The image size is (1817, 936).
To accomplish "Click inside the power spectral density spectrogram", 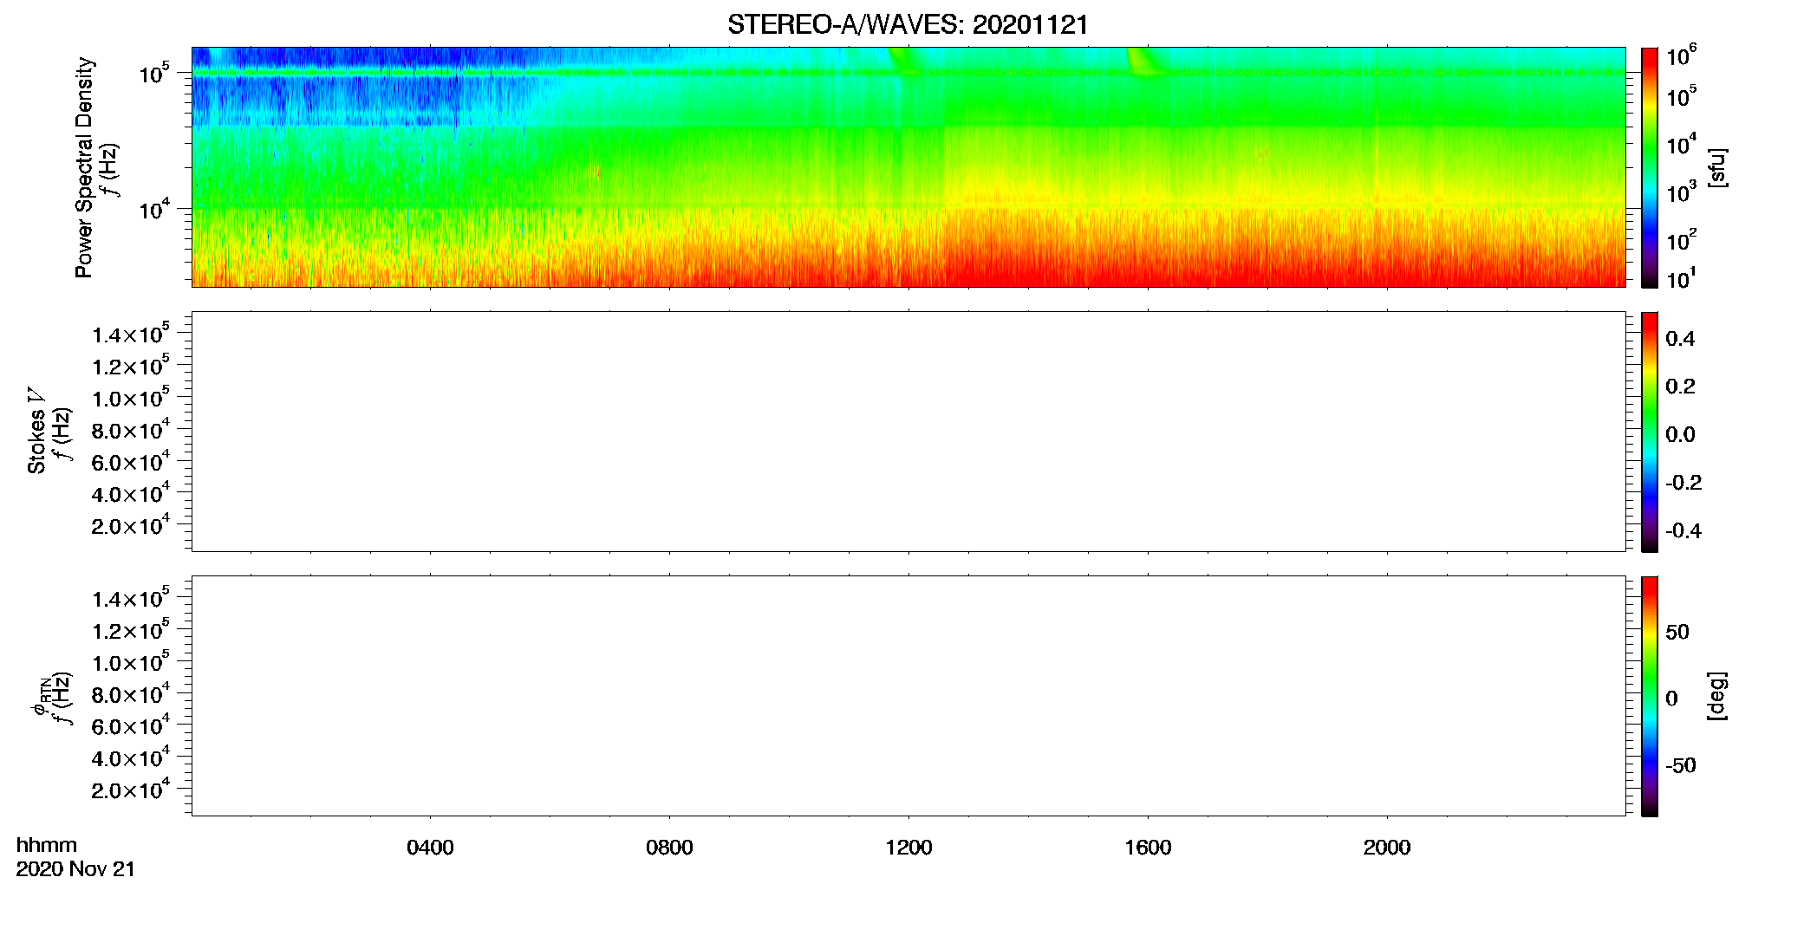I will point(908,167).
